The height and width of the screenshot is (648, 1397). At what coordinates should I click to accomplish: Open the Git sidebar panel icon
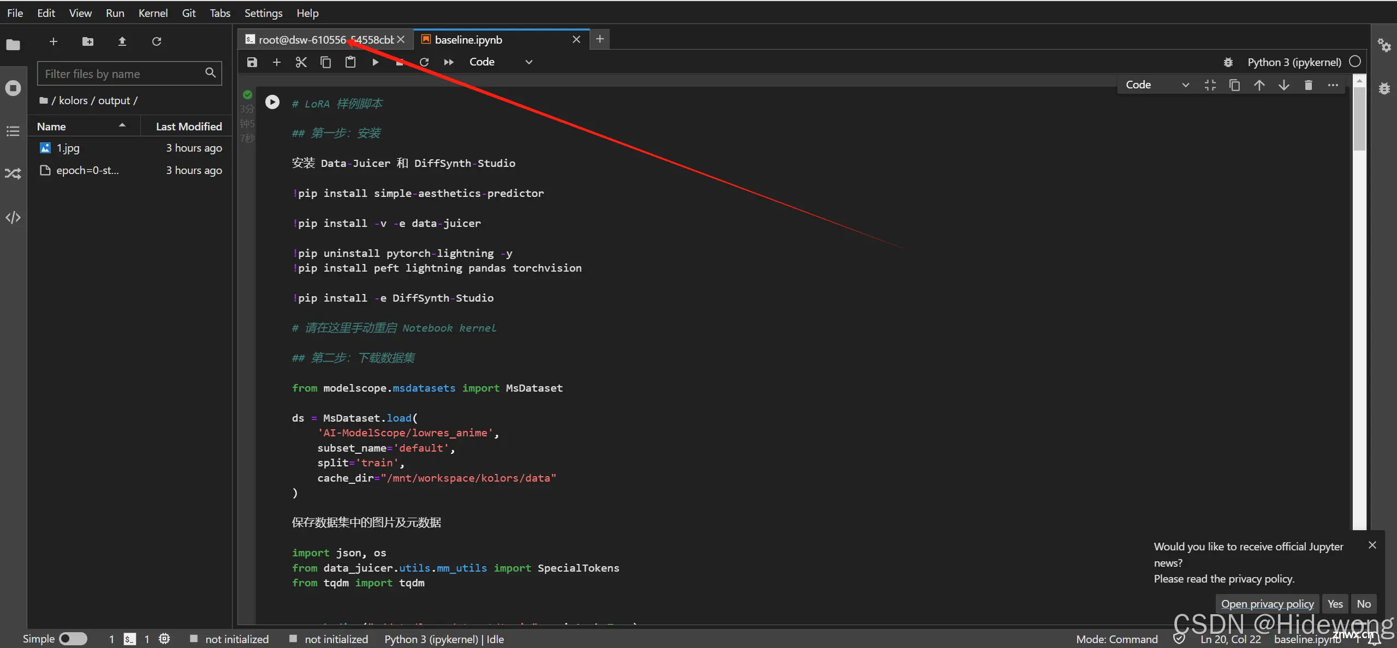pos(13,174)
